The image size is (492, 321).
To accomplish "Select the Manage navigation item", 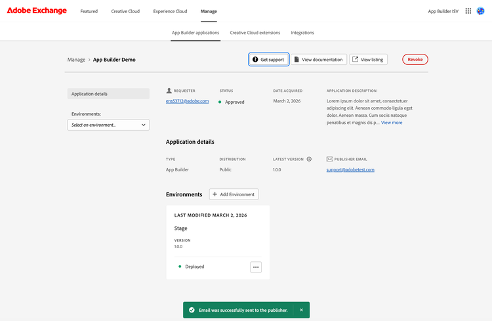I will pyautogui.click(x=209, y=11).
